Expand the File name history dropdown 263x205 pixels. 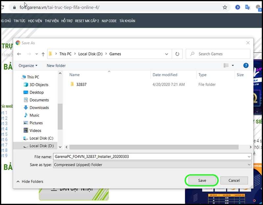(249, 157)
